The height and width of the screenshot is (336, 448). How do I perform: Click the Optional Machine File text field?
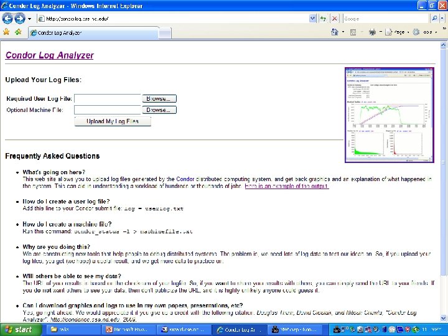coord(108,110)
